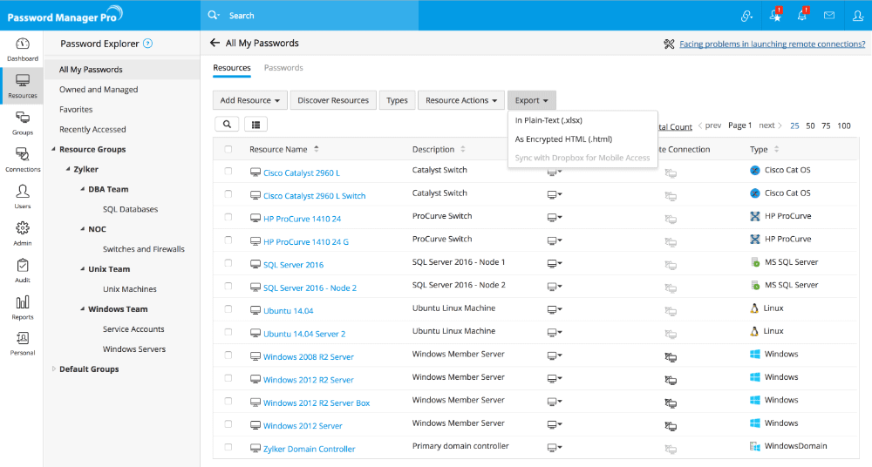Select Switches and Firewalls in the tree
Image resolution: width=872 pixels, height=467 pixels.
coord(144,249)
